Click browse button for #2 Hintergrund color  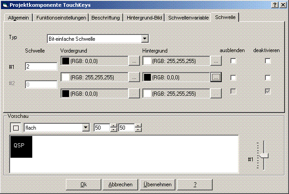coord(216,78)
